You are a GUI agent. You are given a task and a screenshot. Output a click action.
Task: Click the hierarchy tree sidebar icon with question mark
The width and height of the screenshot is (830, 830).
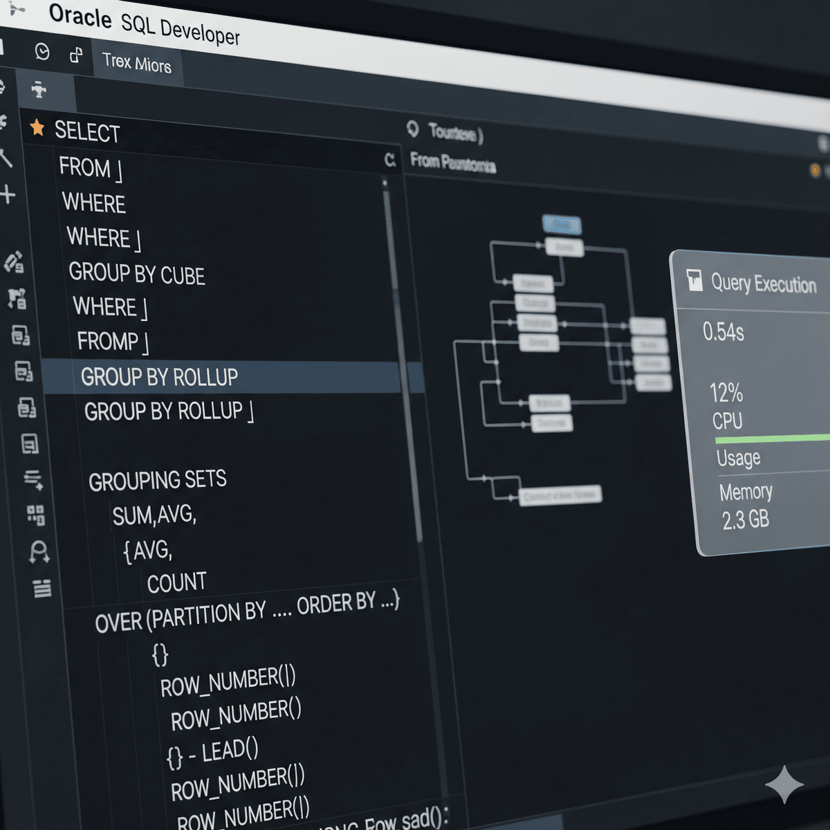(x=17, y=298)
